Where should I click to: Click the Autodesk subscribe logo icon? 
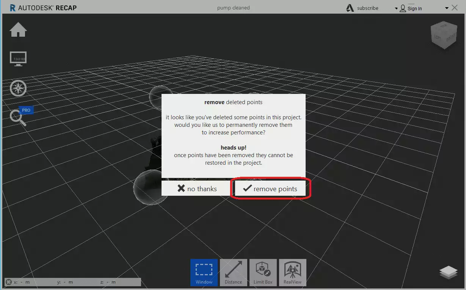point(350,8)
